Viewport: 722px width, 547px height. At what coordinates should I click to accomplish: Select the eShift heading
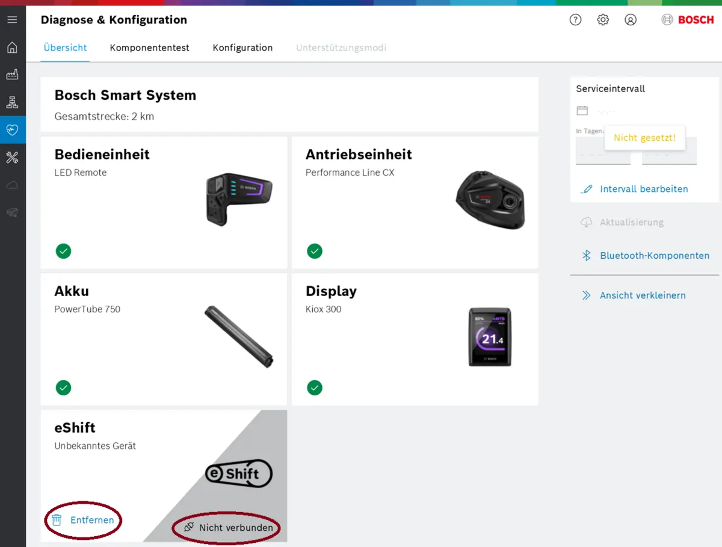pyautogui.click(x=75, y=428)
